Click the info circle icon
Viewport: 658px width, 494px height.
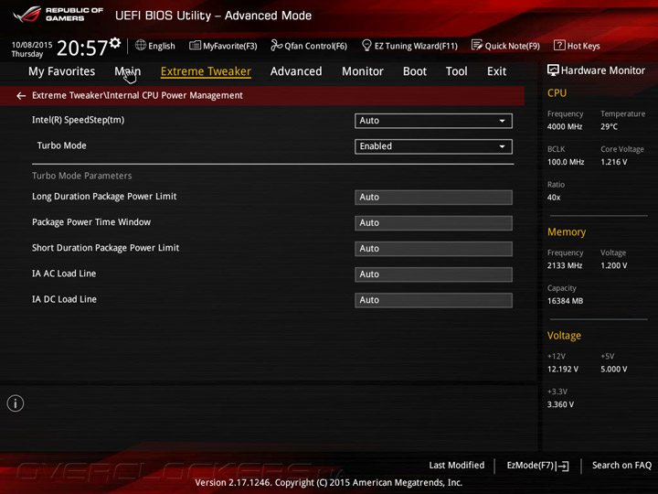(x=16, y=403)
